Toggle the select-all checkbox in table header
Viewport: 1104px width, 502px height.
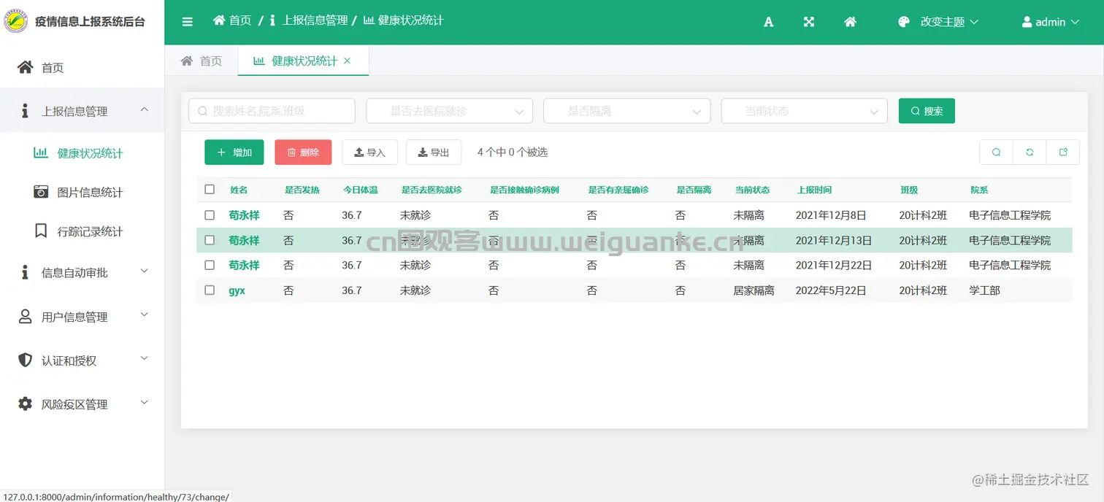coord(210,189)
